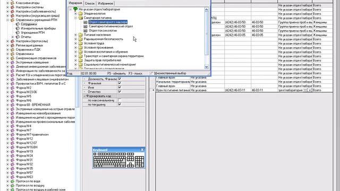Image resolution: width=340 pixels, height=191 pixels.
Task: Close the Keyboard floating window
Action: click(x=142, y=150)
